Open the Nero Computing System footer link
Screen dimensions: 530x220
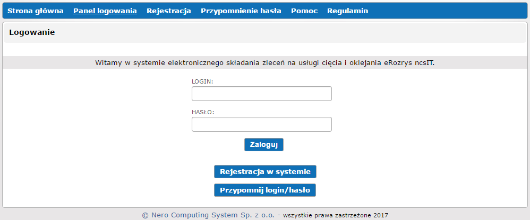[x=213, y=215]
